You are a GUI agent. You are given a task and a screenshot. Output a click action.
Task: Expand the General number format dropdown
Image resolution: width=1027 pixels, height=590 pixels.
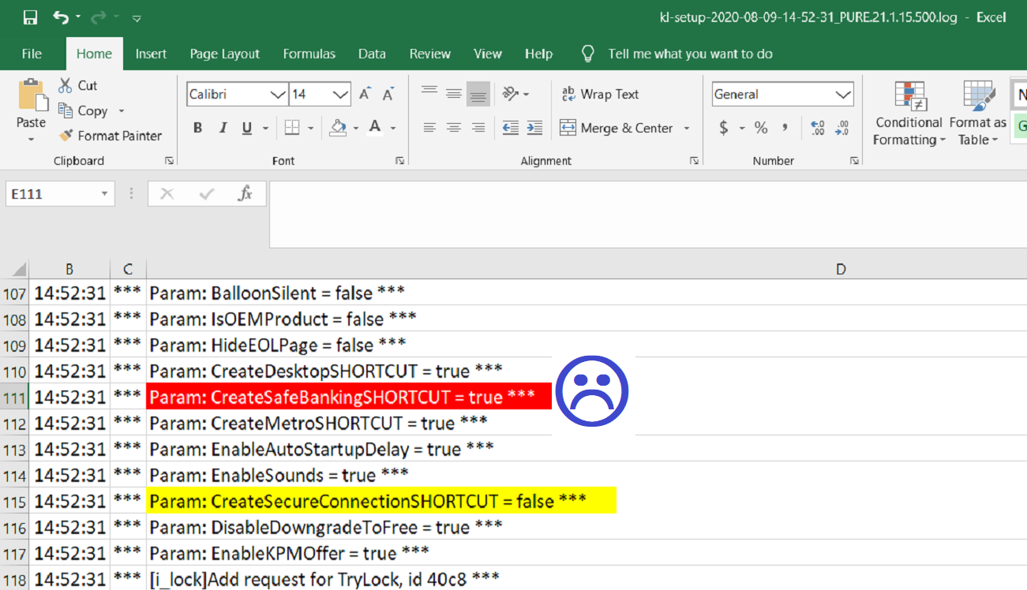click(x=843, y=95)
